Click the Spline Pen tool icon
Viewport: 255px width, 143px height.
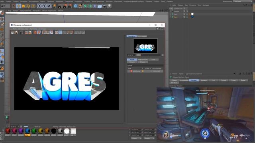pyautogui.click(x=80, y=6)
